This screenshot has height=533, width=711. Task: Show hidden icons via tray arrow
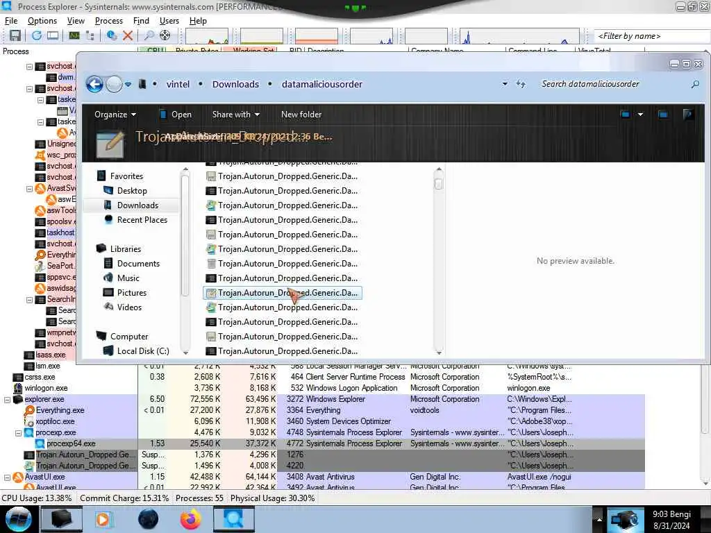coord(599,520)
